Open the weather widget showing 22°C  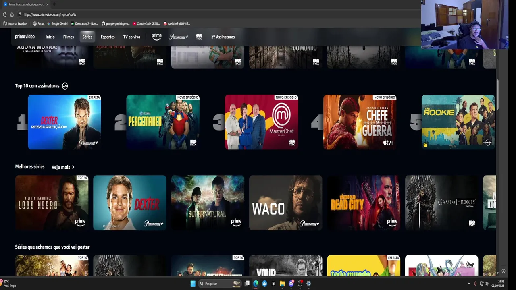pyautogui.click(x=8, y=284)
